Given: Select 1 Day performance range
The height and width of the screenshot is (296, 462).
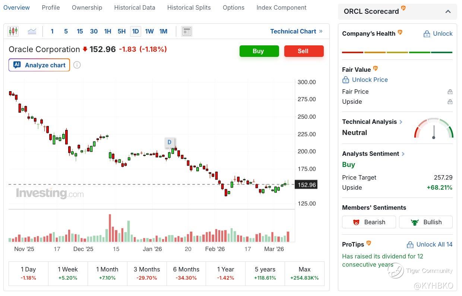Looking at the screenshot, I should (x=28, y=273).
